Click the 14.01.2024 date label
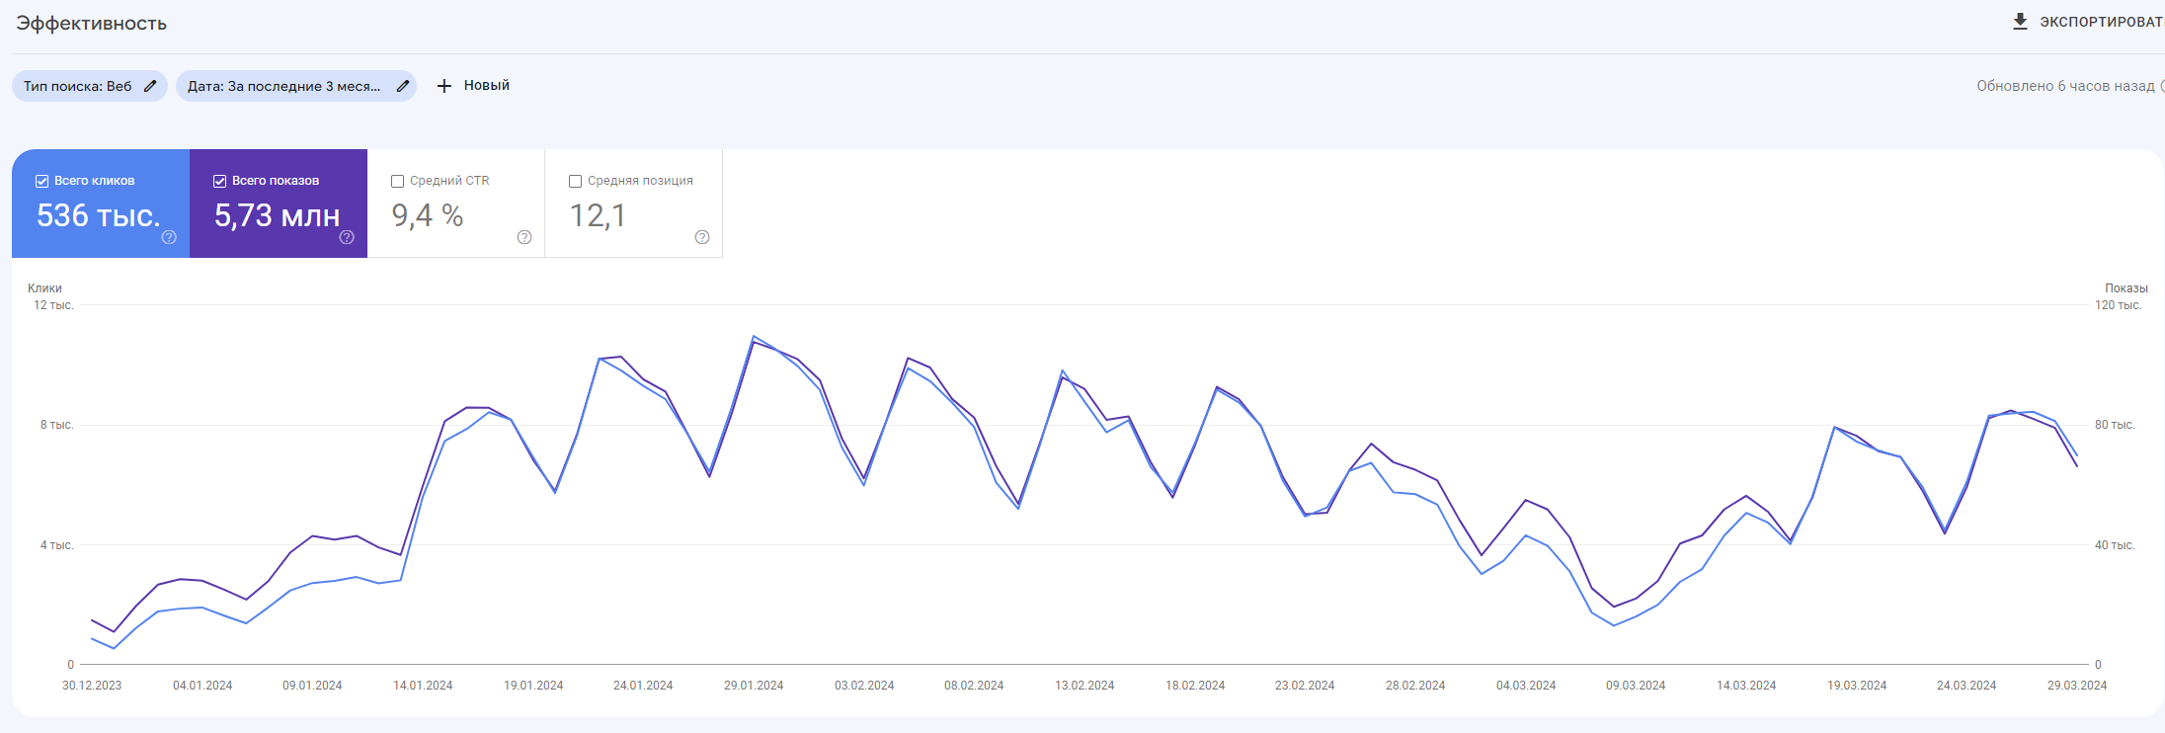Screen dimensions: 2165x733 point(423,686)
